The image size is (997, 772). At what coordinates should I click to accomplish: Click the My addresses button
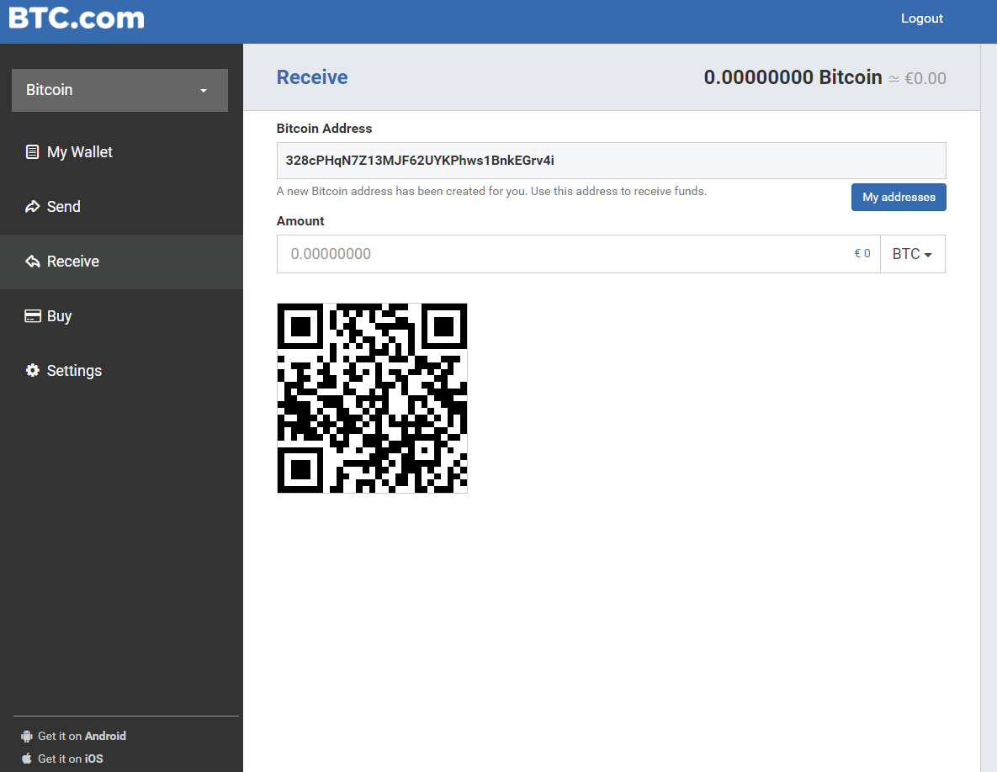(899, 197)
